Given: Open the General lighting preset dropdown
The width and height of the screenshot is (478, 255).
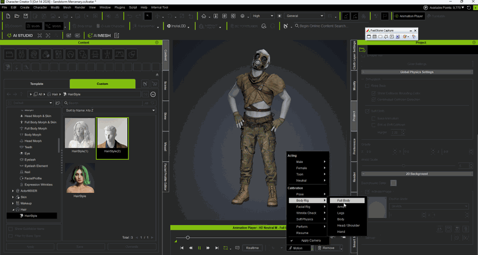Looking at the screenshot, I should point(305,16).
